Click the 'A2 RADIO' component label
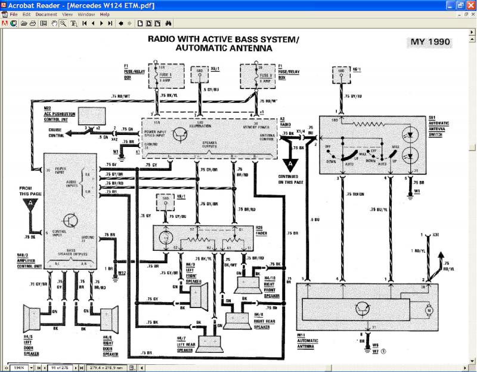The width and height of the screenshot is (477, 372). pyautogui.click(x=286, y=122)
